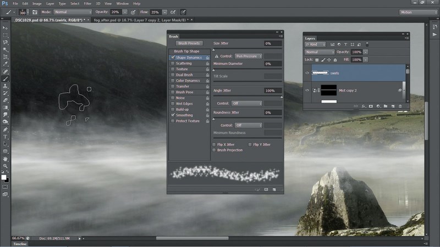Select the Zoom tool
The width and height of the screenshot is (440, 247).
[x=5, y=166]
